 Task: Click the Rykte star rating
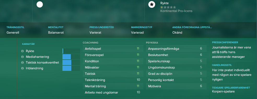(168, 7)
